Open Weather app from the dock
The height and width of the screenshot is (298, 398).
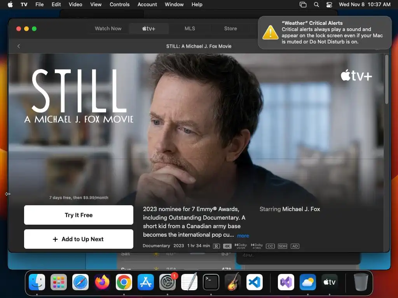(x=308, y=282)
